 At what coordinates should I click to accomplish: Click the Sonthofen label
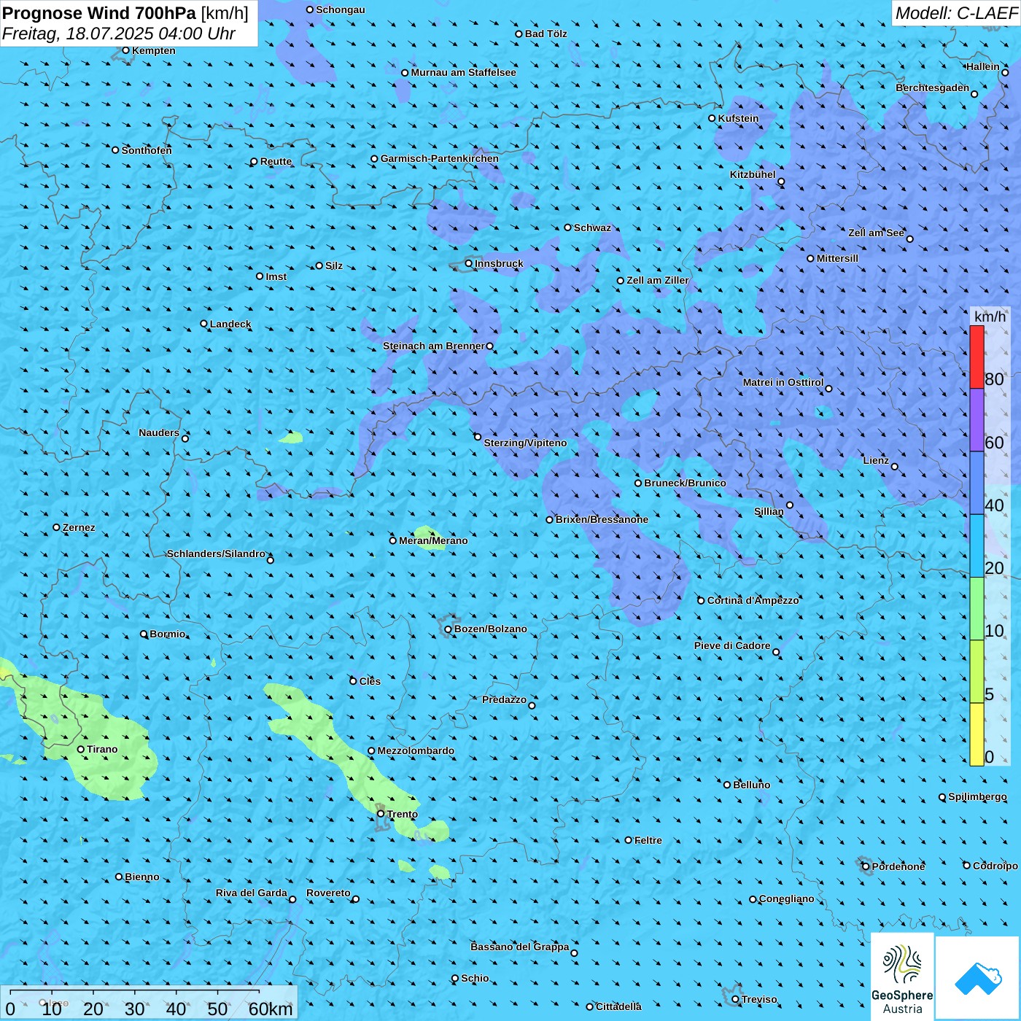[147, 150]
